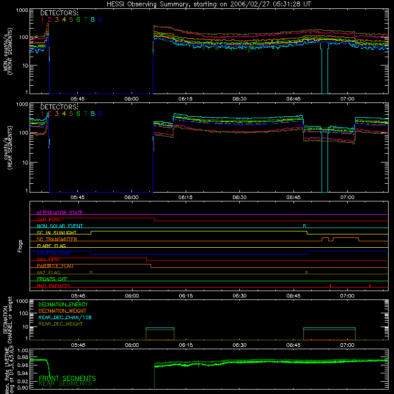Select detector 3 in front segments legend
Viewport: 394px width, 394px height.
click(x=57, y=20)
